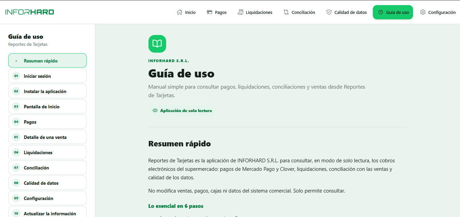Click the green open-book guide icon
Viewport: 460px width, 217px height.
click(157, 44)
